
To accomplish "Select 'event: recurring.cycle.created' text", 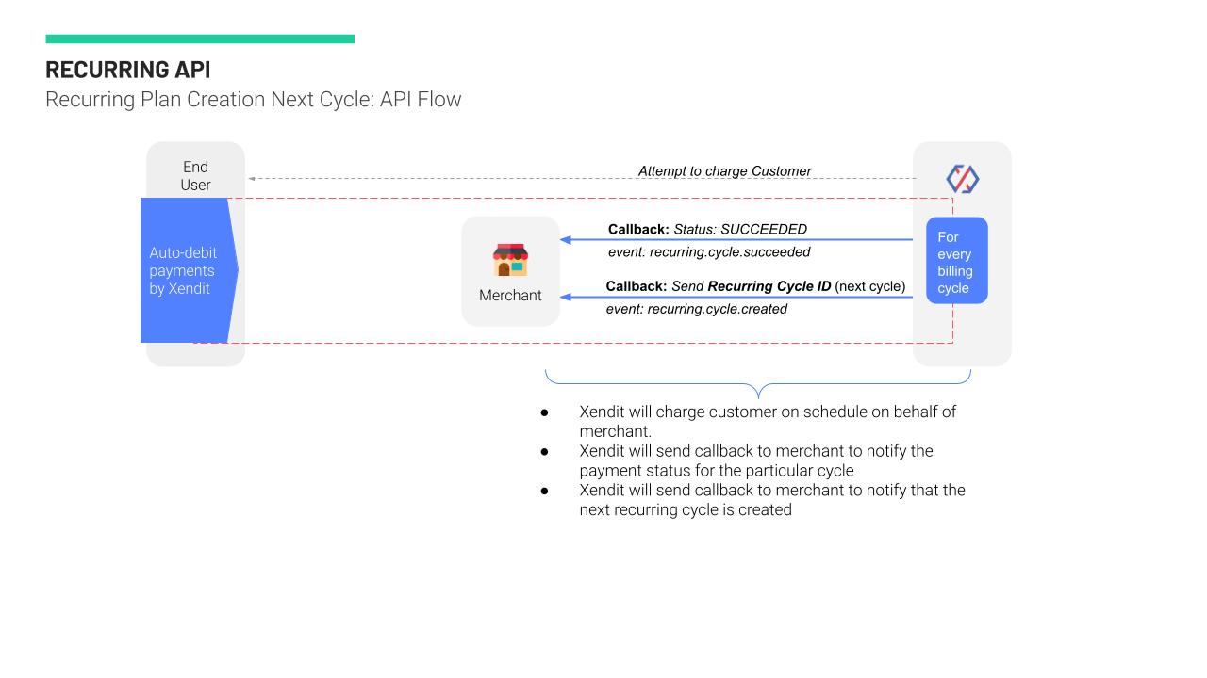I will [x=697, y=309].
